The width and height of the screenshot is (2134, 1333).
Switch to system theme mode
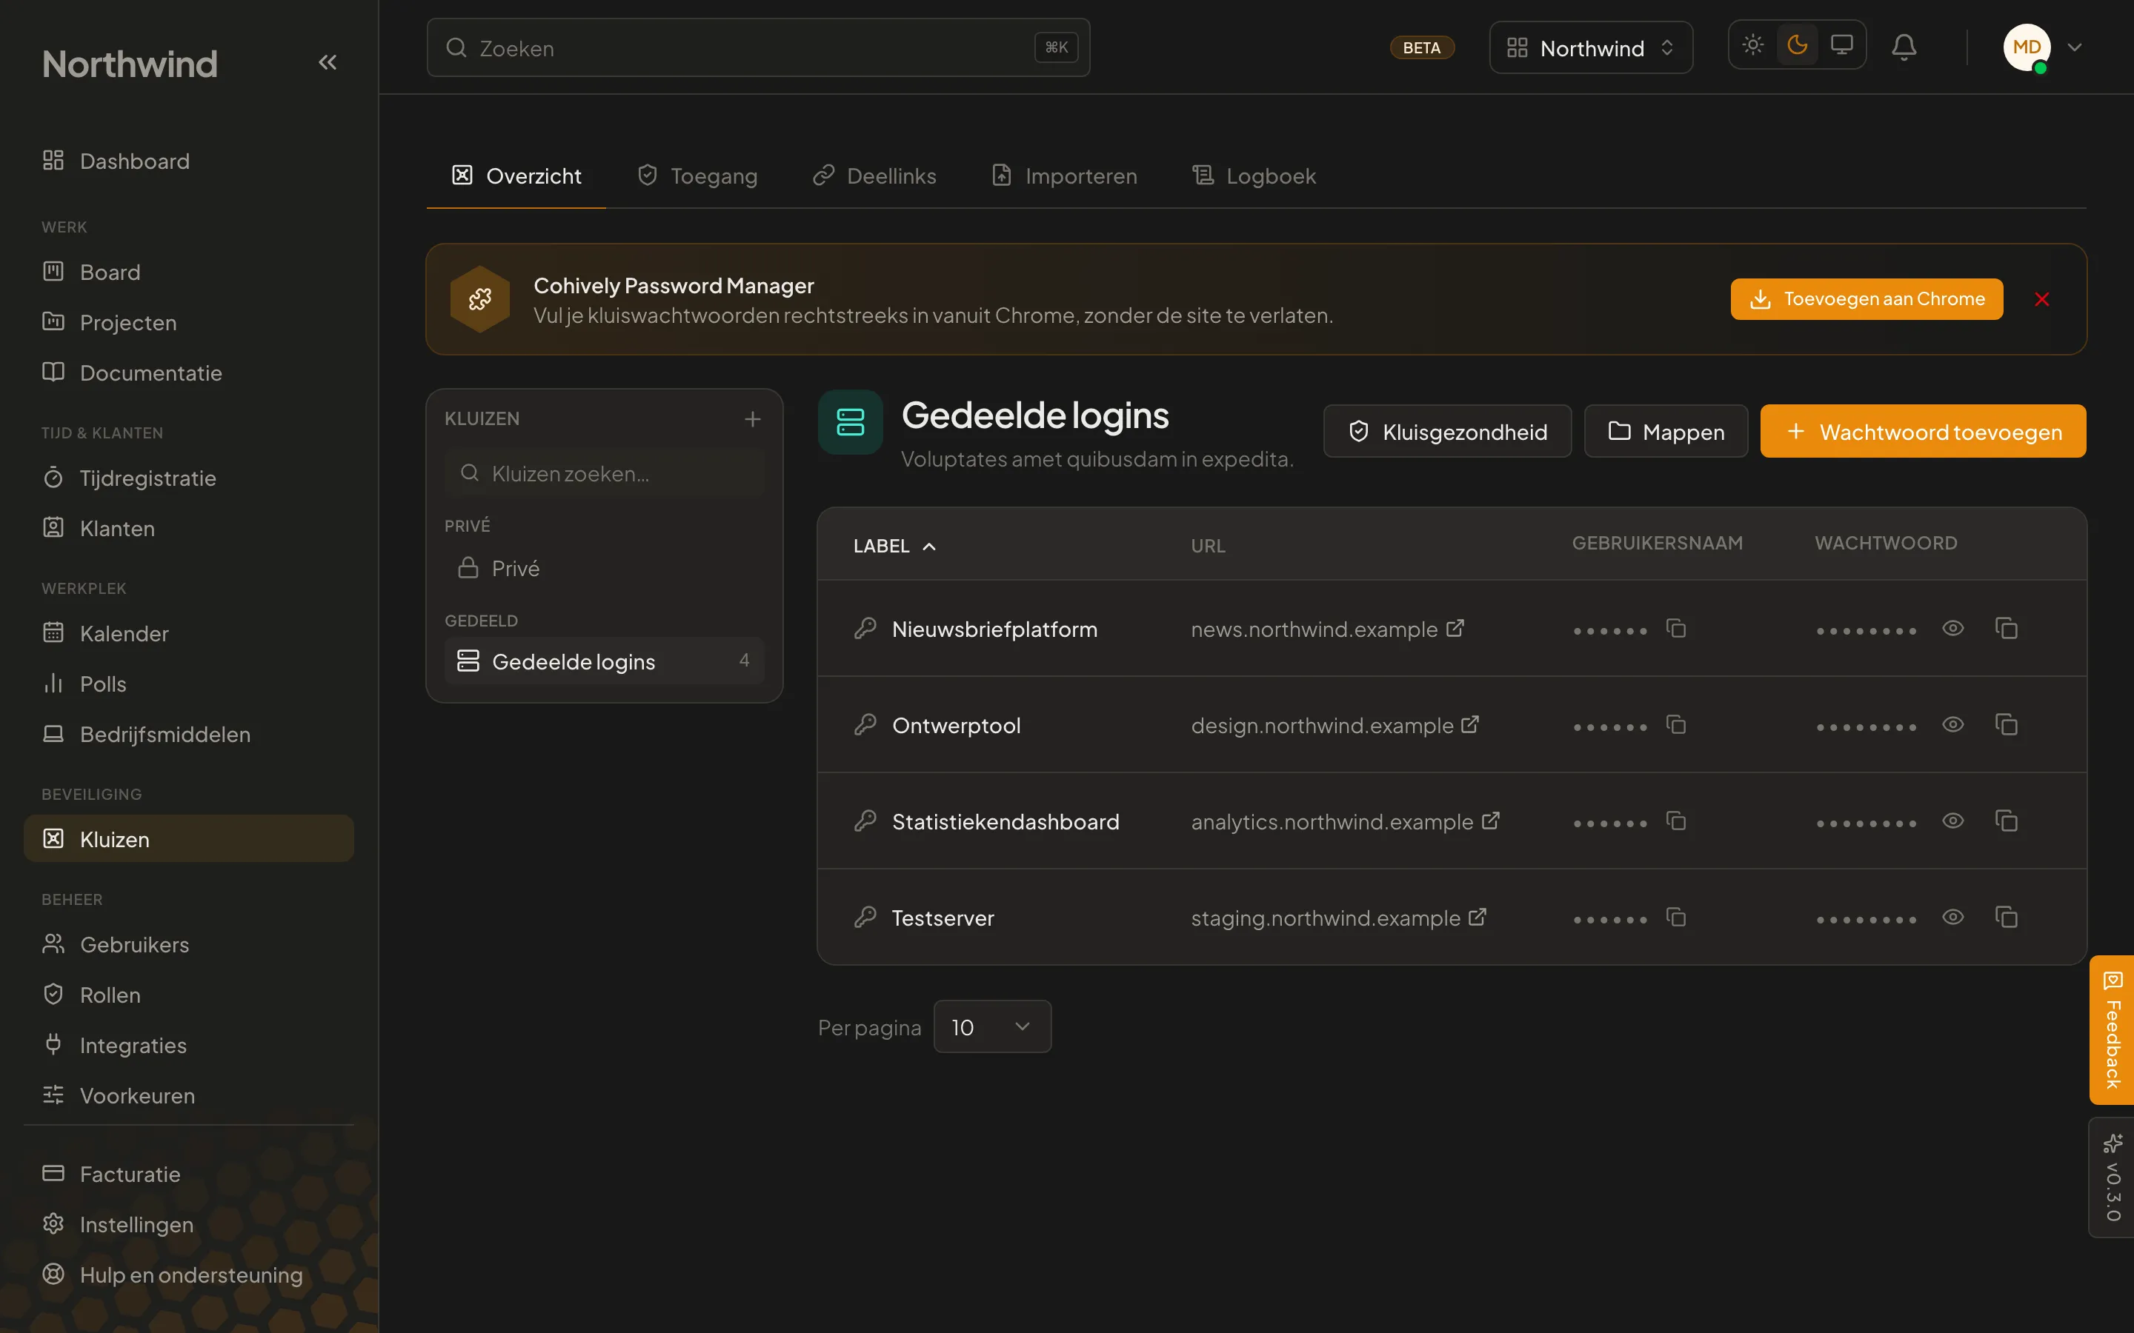tap(1841, 45)
